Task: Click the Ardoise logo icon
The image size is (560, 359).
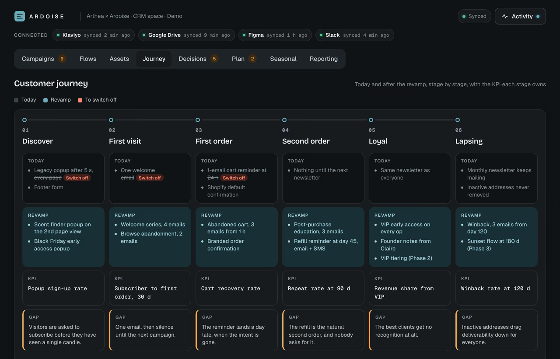Action: pos(20,16)
